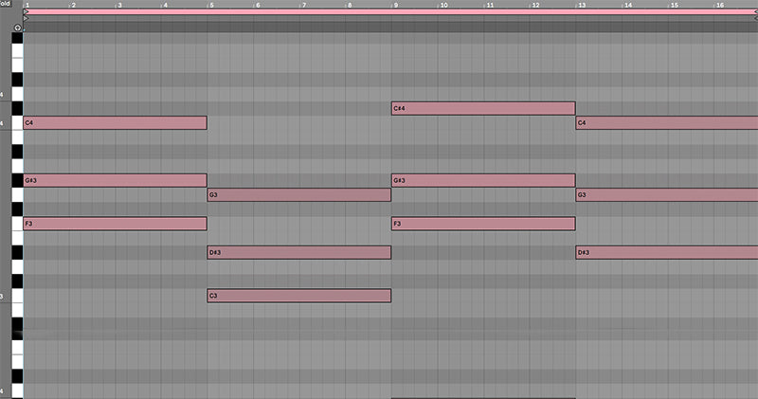Click bar 13 in the time ruler
This screenshot has width=758, height=399.
(x=582, y=5)
